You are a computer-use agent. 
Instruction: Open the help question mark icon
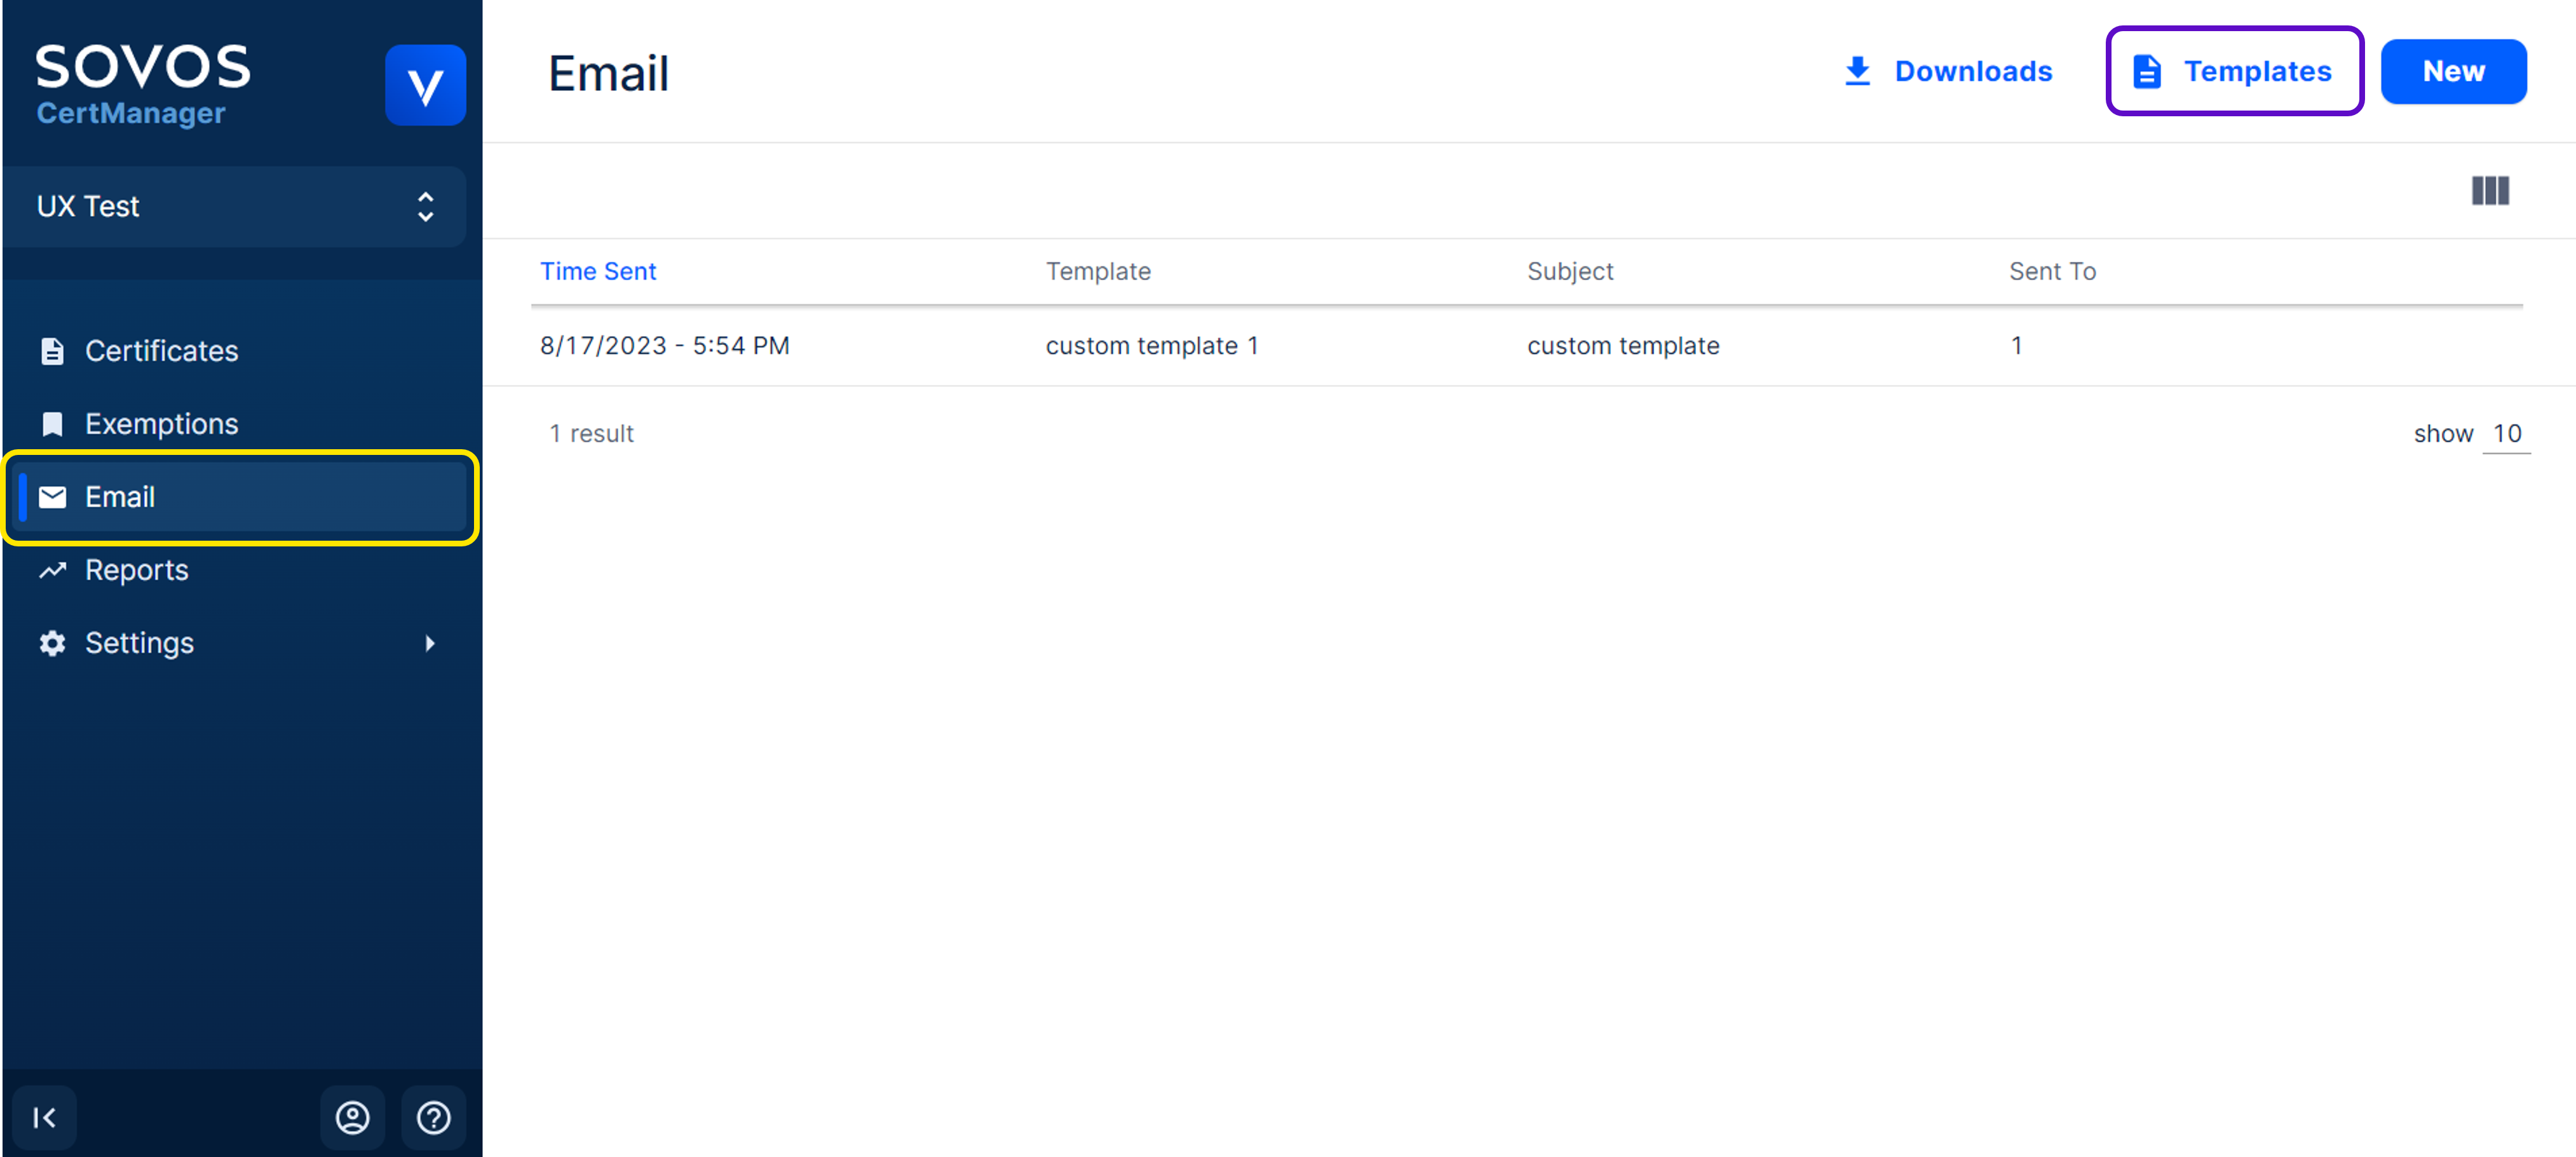tap(433, 1117)
